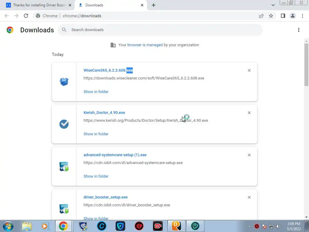Open the tab search dropdown arrow

[x=273, y=5]
